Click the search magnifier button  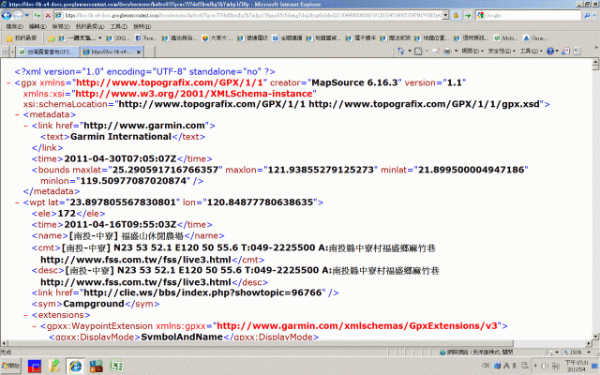click(x=587, y=15)
